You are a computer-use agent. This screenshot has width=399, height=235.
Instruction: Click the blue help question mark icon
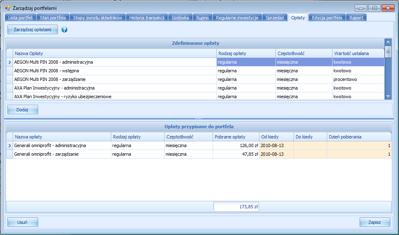click(64, 30)
